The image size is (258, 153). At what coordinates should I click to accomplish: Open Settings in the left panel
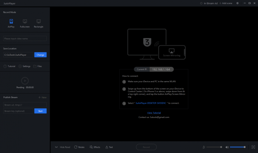(x=24, y=66)
